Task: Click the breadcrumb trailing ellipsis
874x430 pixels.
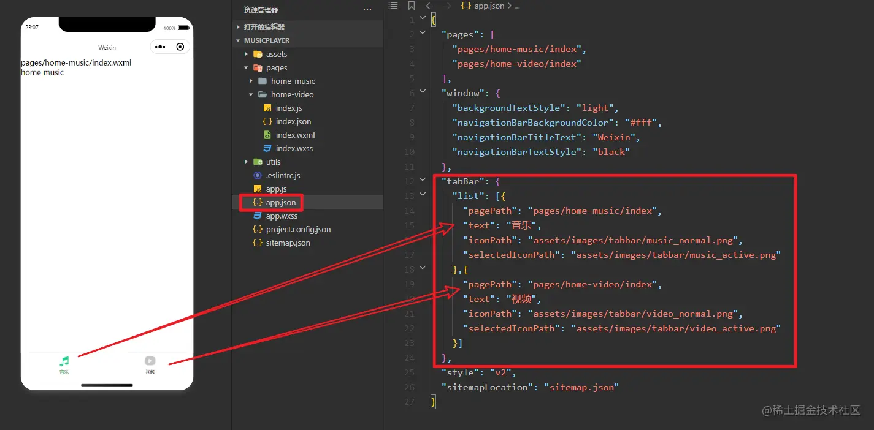Action: (517, 6)
